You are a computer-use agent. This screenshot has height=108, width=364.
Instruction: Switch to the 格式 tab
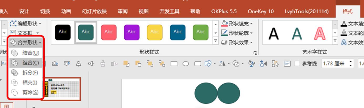[347, 11]
